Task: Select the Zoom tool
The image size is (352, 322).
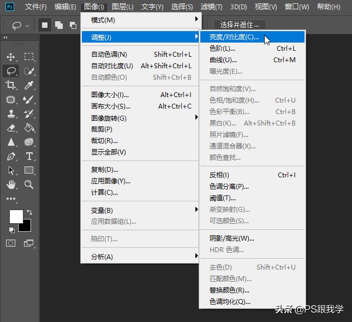Action: pyautogui.click(x=29, y=184)
